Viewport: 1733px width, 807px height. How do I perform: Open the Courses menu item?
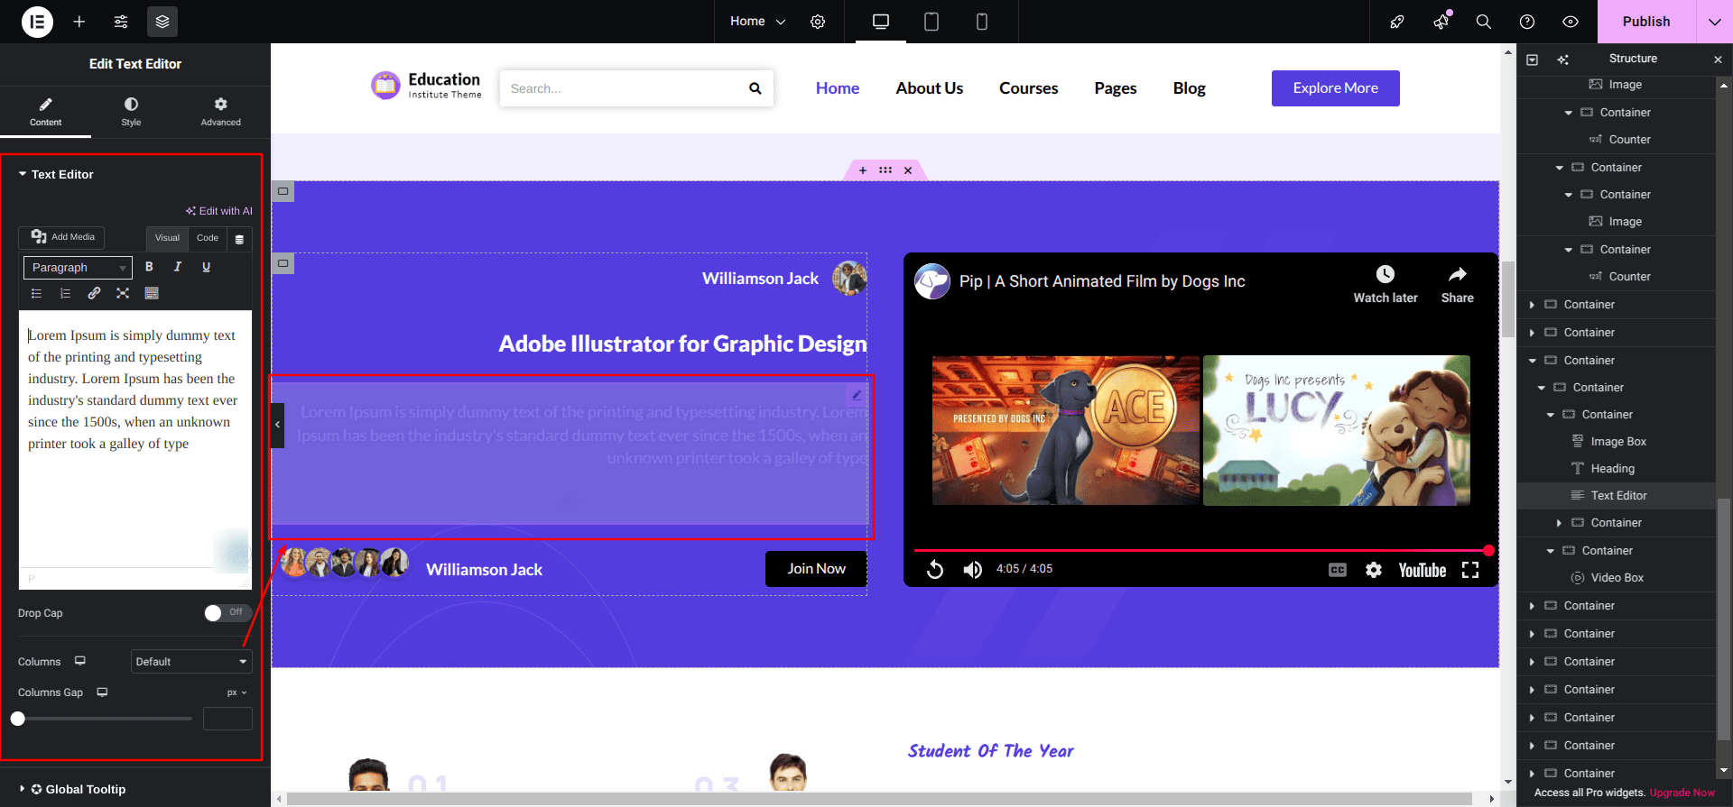[1029, 88]
